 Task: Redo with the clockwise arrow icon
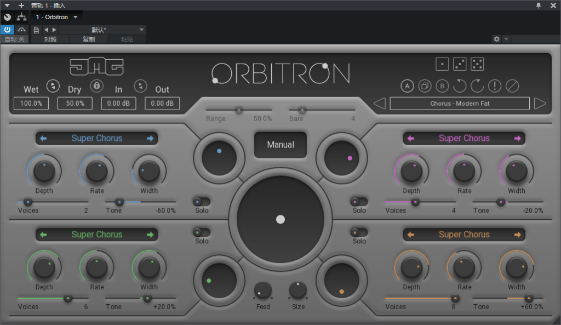click(477, 86)
